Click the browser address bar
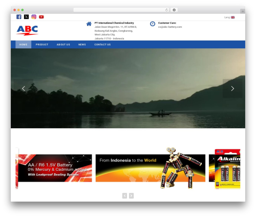Image resolution: width=256 pixels, height=217 pixels. (121, 10)
